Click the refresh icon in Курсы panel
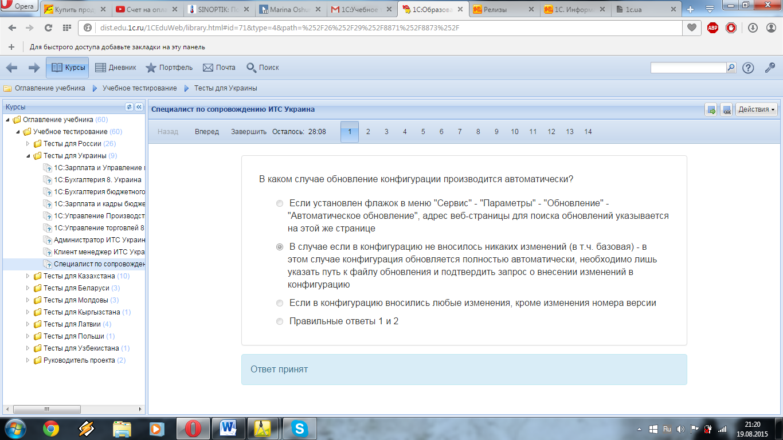This screenshot has height=440, width=783. (129, 107)
